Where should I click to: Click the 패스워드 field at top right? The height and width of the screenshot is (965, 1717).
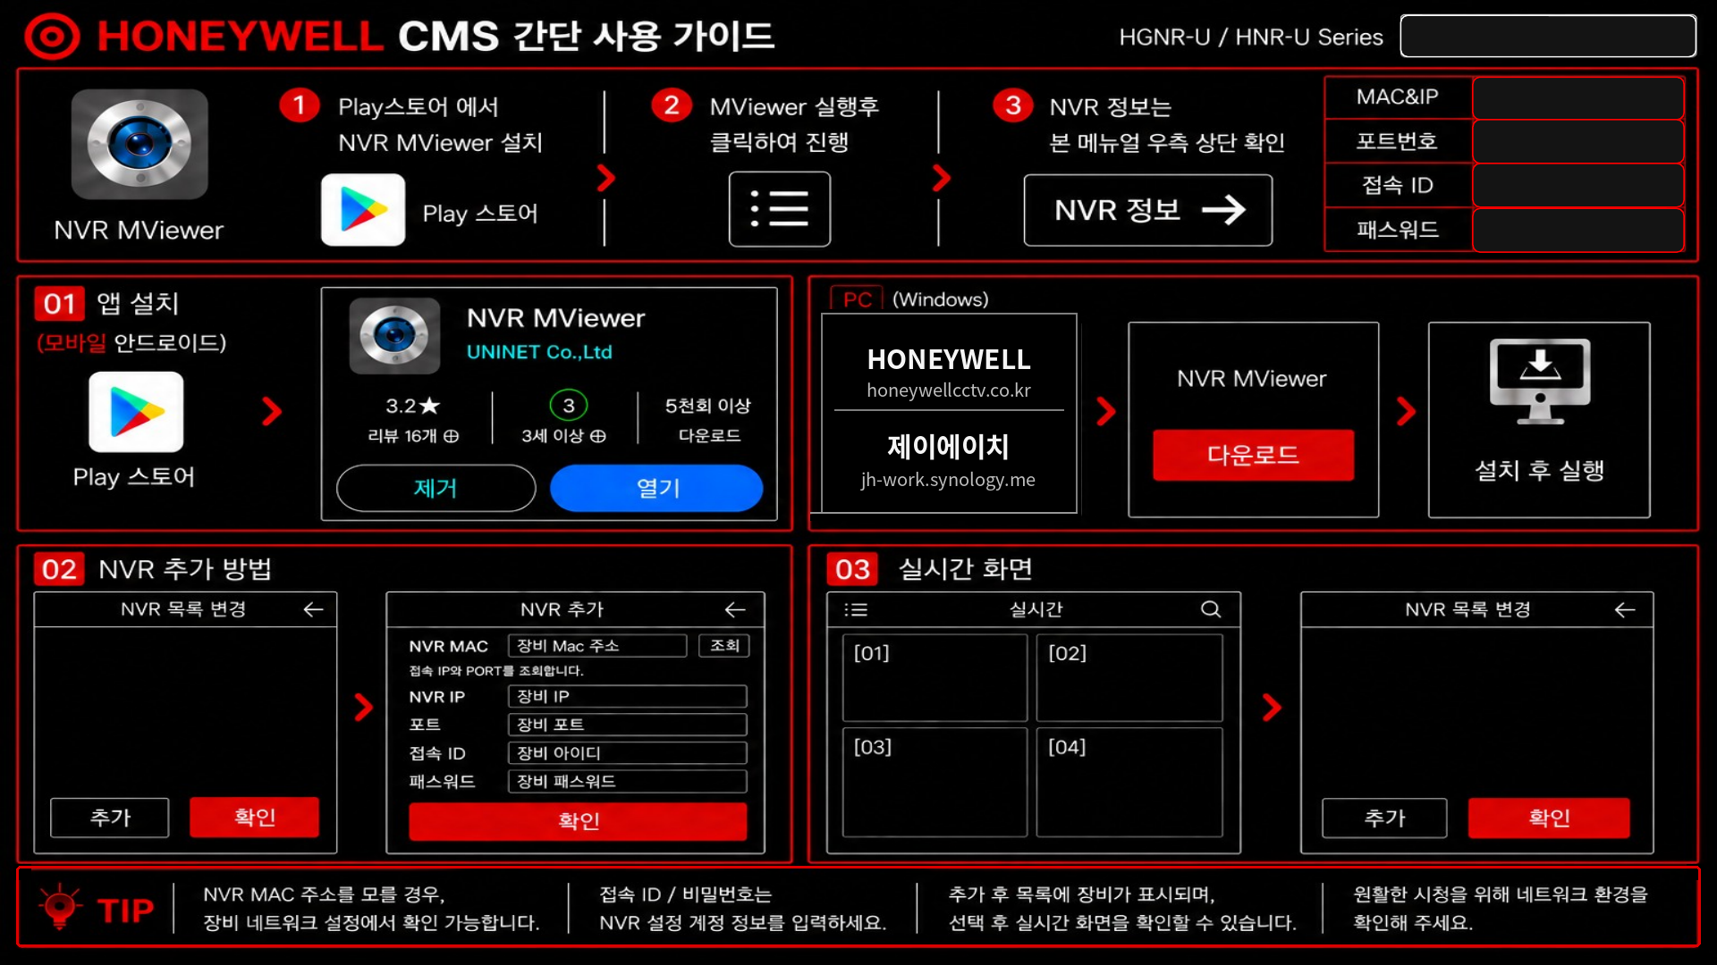[1577, 231]
